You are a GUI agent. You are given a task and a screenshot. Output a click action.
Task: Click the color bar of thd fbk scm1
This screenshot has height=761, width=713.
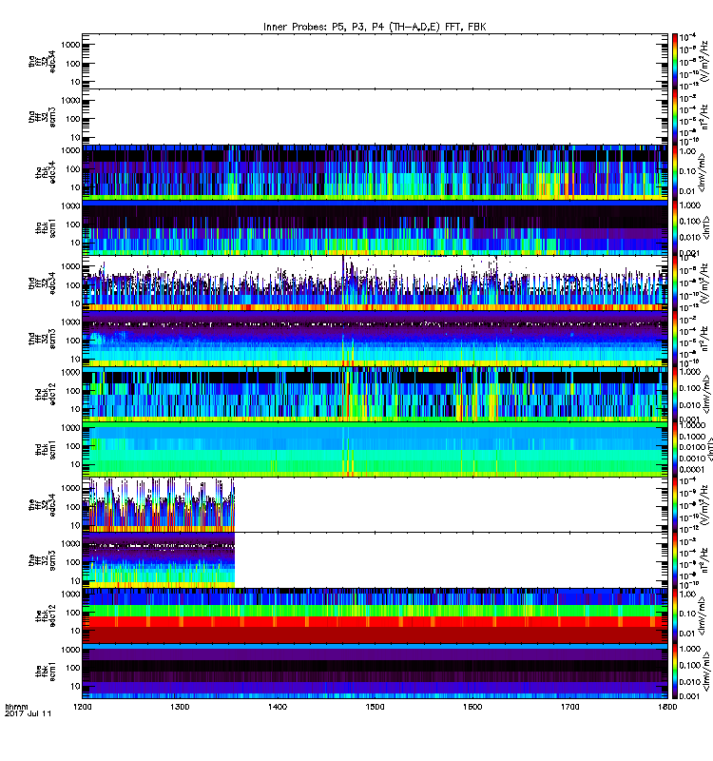675,449
